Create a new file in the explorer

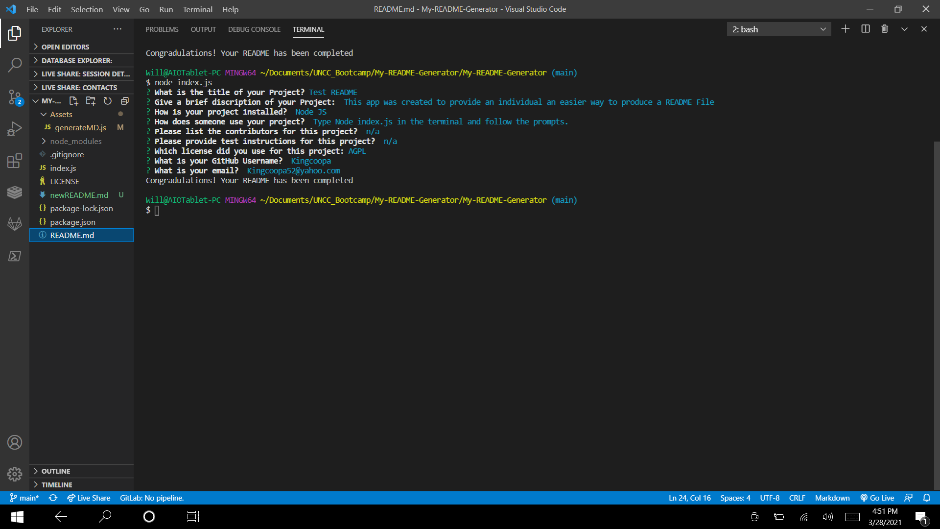(73, 101)
